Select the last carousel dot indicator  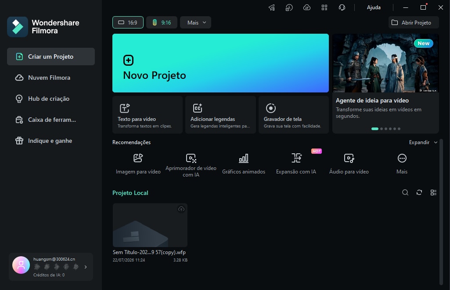point(399,129)
